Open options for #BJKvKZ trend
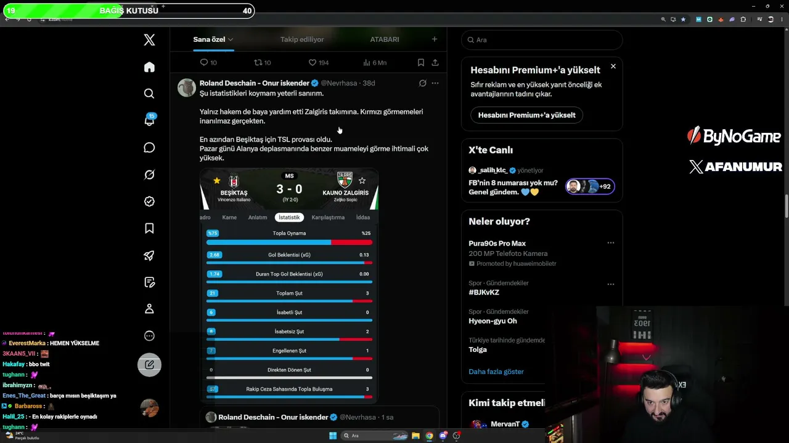The height and width of the screenshot is (443, 789). point(611,284)
